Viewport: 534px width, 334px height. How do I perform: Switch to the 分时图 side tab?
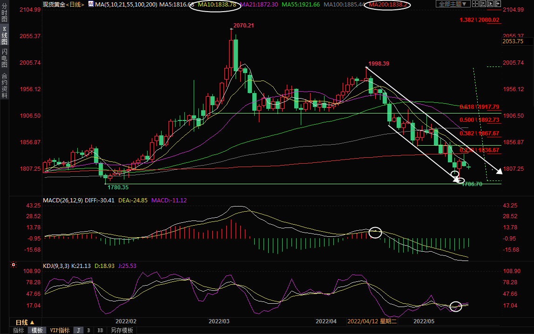pos(4,13)
